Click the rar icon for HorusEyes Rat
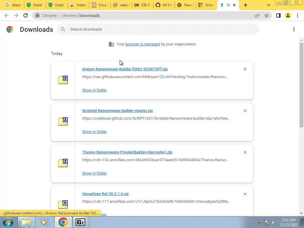 click(63, 205)
